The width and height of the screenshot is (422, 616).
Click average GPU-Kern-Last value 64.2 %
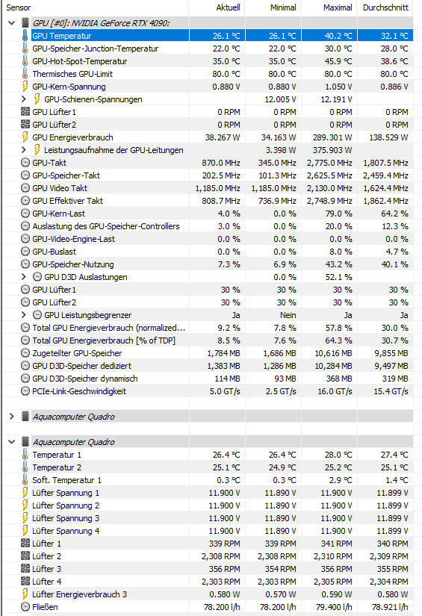pos(394,214)
